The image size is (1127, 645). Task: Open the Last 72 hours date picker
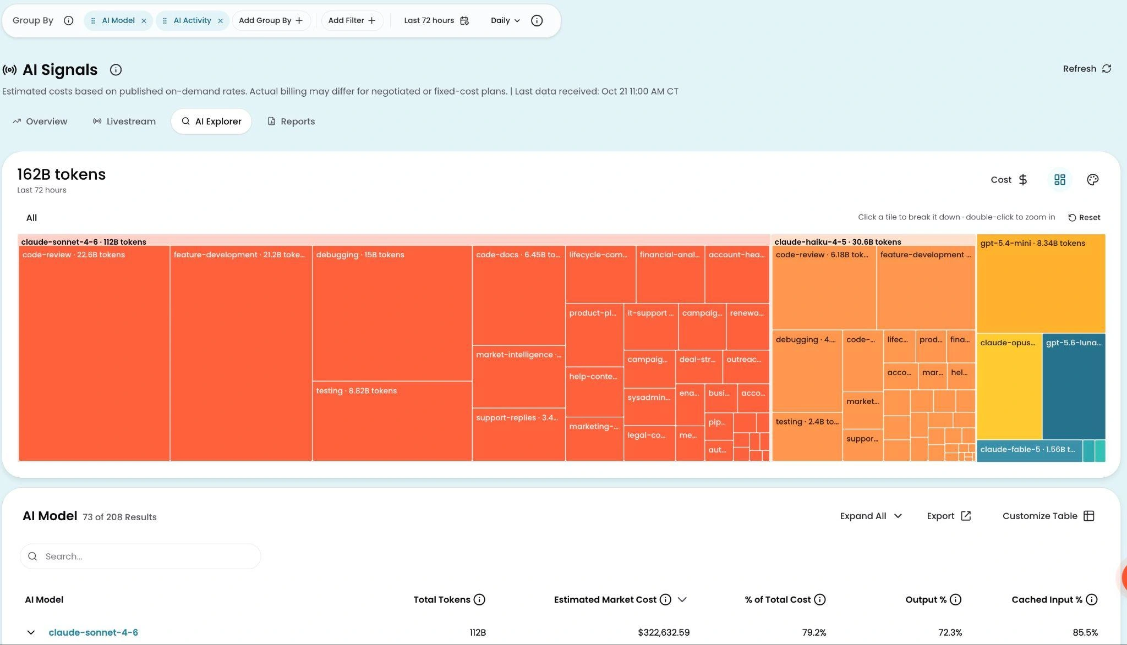click(x=436, y=20)
